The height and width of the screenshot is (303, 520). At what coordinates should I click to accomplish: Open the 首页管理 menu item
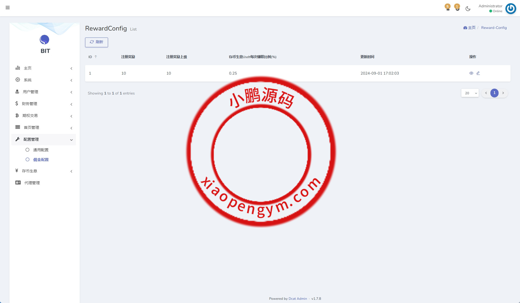(x=31, y=127)
